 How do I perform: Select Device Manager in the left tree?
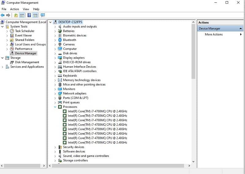(x=26, y=53)
